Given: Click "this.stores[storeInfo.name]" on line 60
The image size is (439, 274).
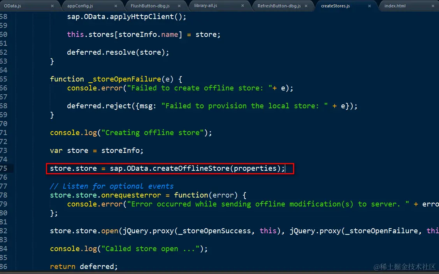Looking at the screenshot, I should tap(124, 35).
